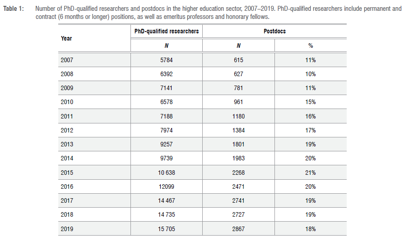
Task: Click the 2010 year cell
Action: coord(66,102)
